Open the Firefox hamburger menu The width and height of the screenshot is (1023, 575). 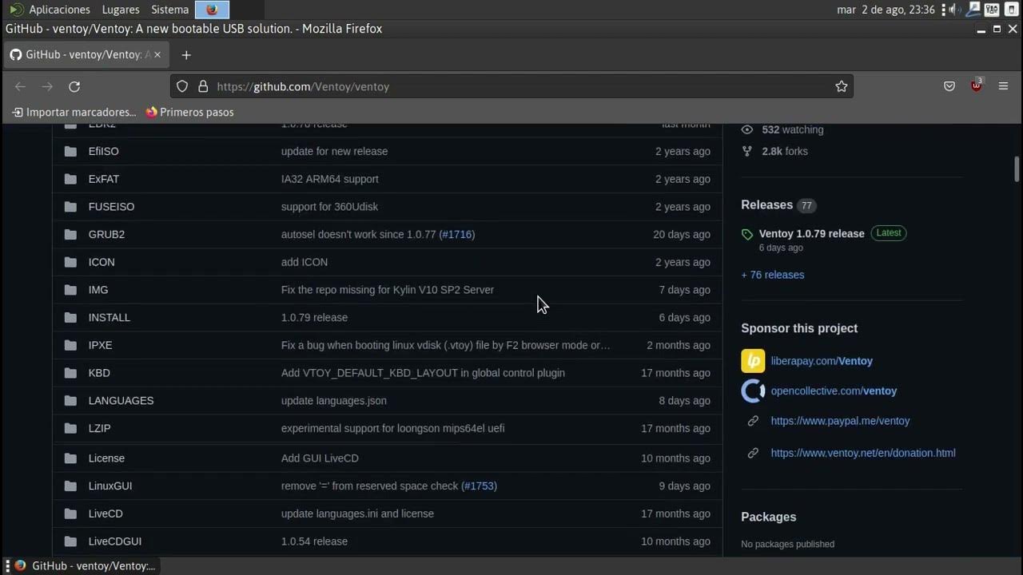pyautogui.click(x=1004, y=86)
